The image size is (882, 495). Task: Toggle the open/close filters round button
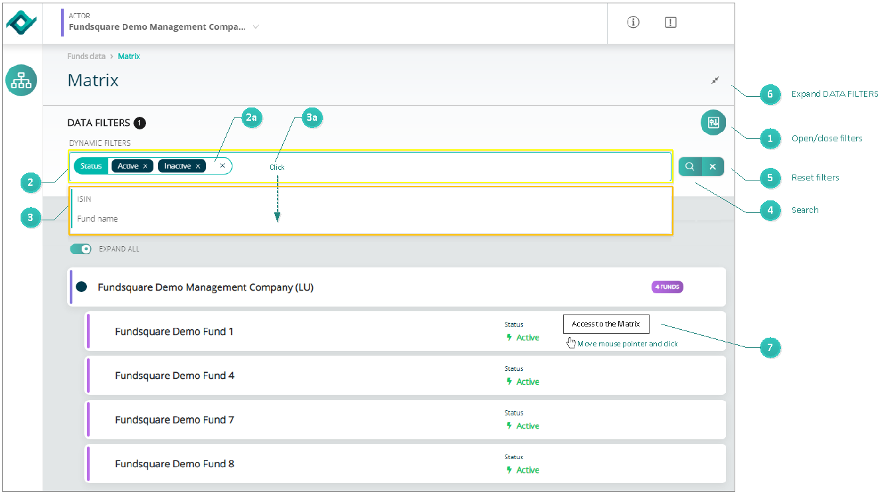point(713,123)
